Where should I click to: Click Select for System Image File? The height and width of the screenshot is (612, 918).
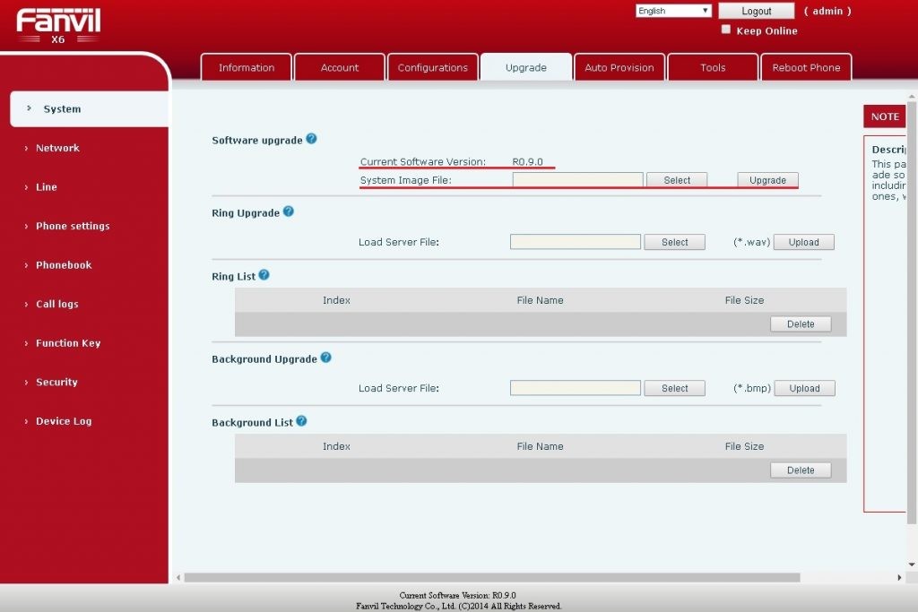pyautogui.click(x=677, y=180)
